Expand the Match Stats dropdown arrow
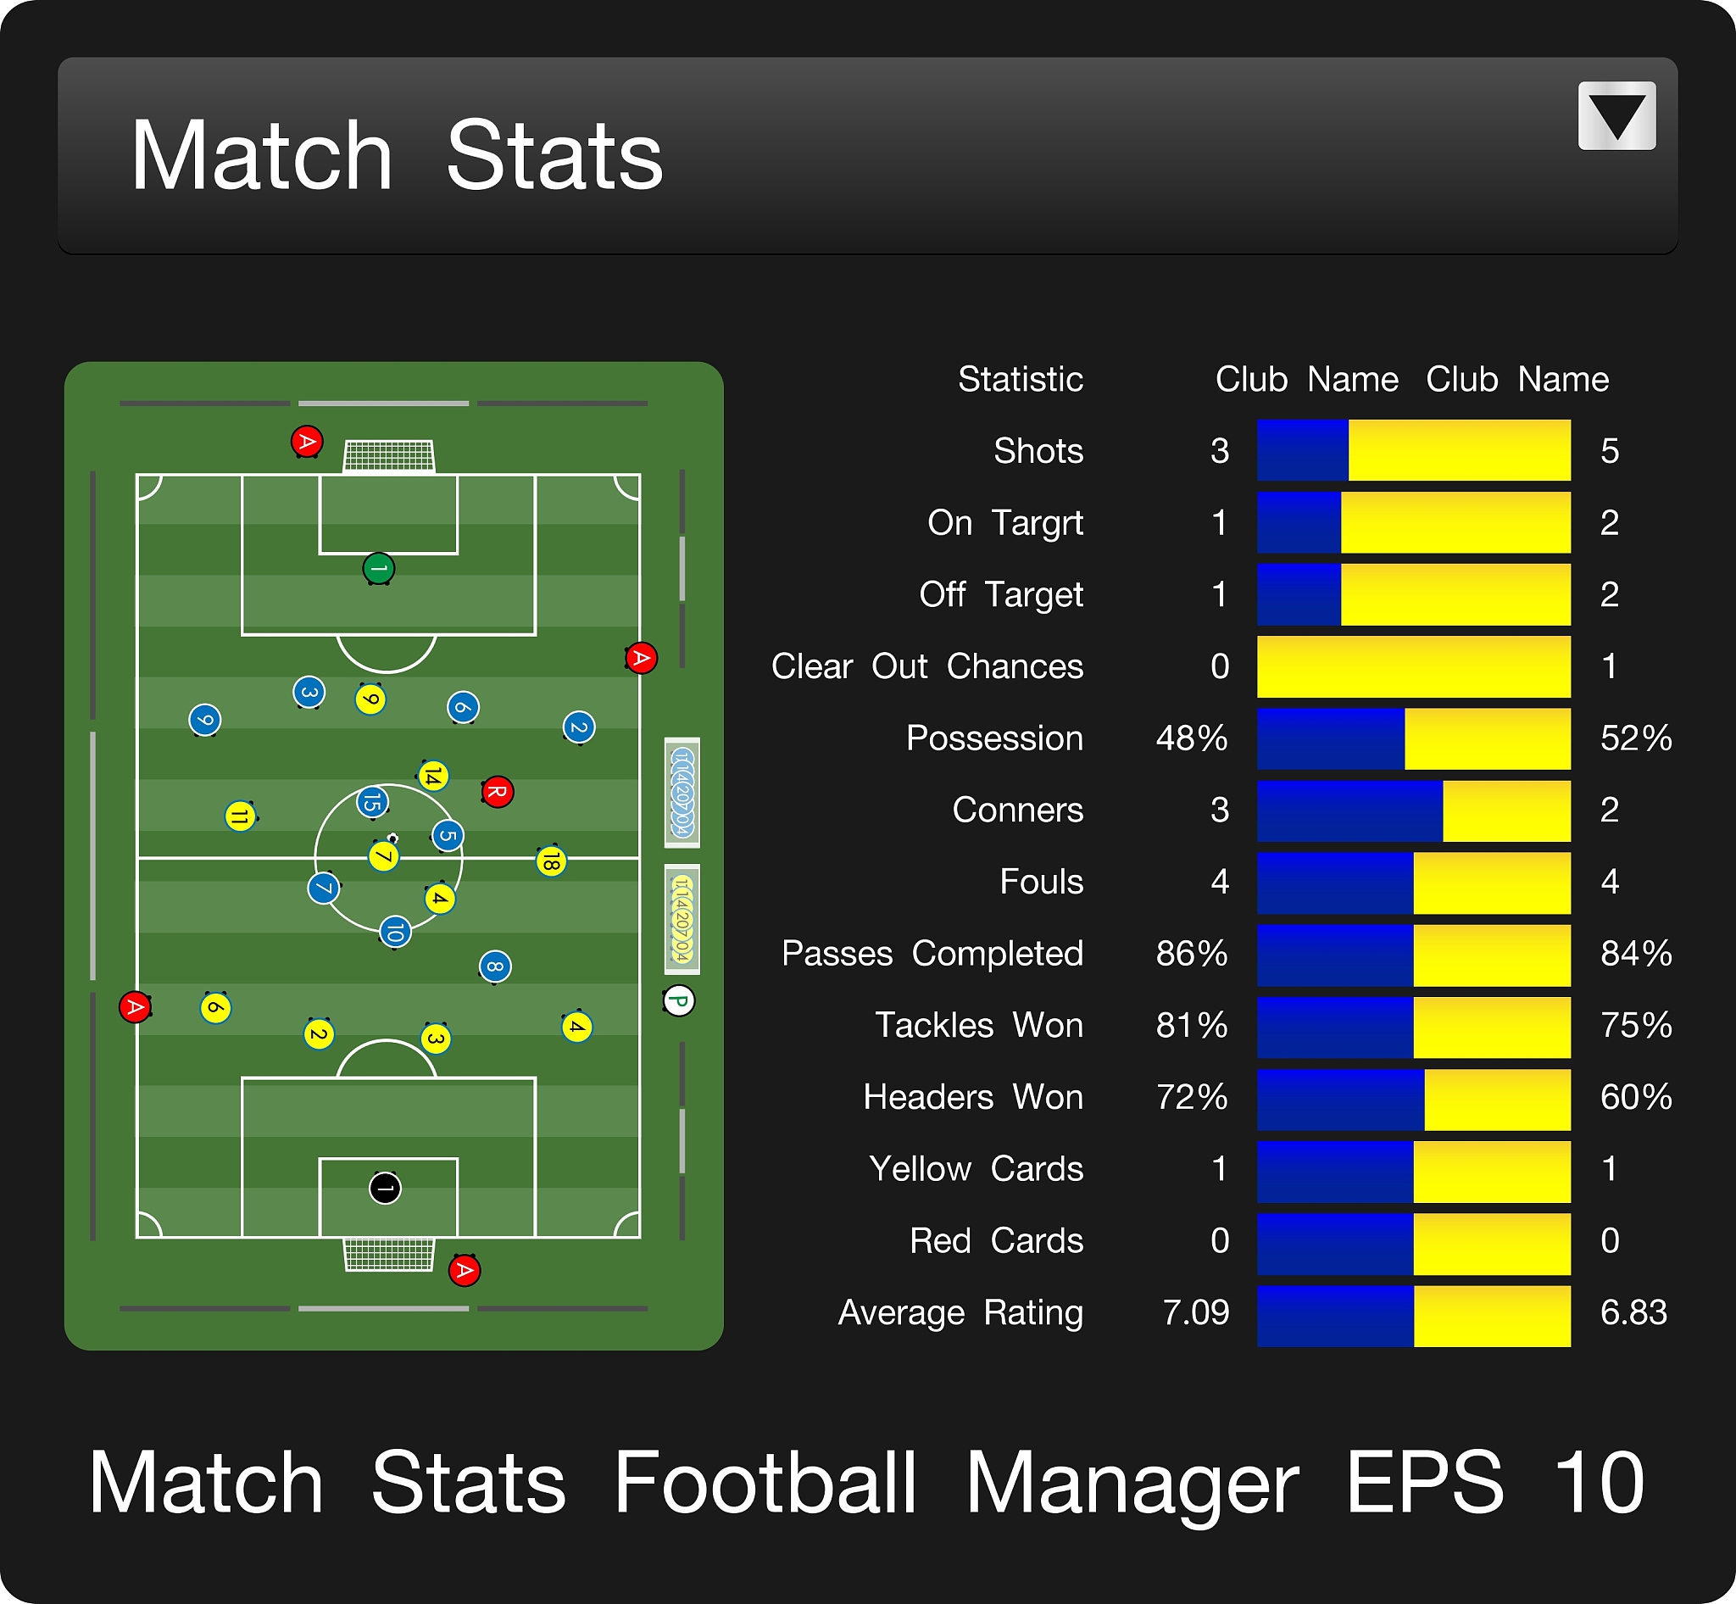1736x1604 pixels. [1616, 115]
